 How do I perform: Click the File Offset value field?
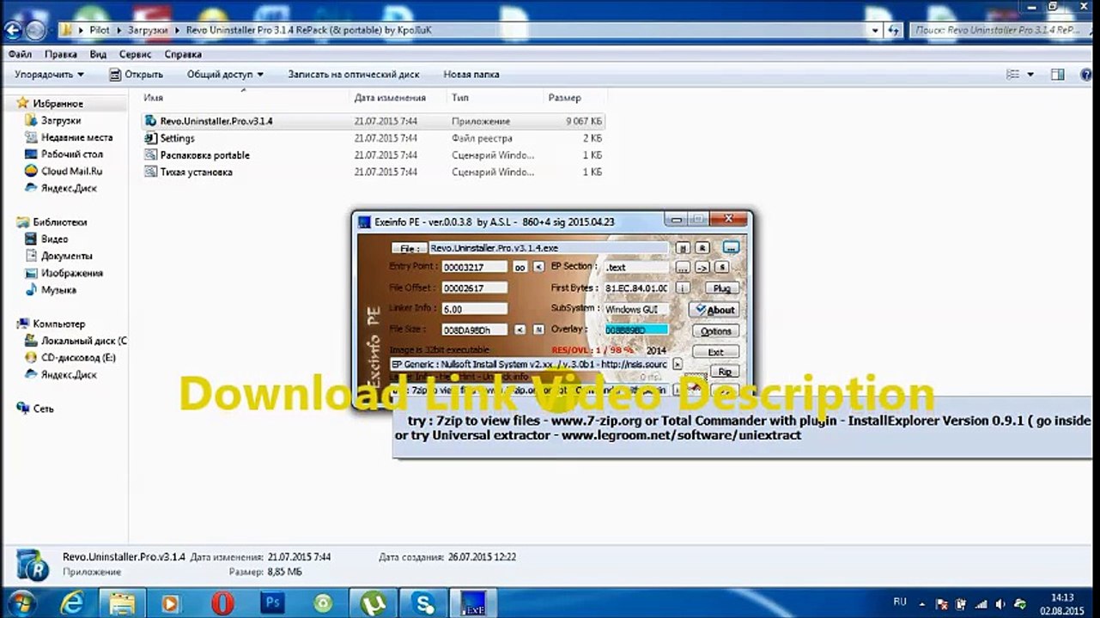[474, 288]
